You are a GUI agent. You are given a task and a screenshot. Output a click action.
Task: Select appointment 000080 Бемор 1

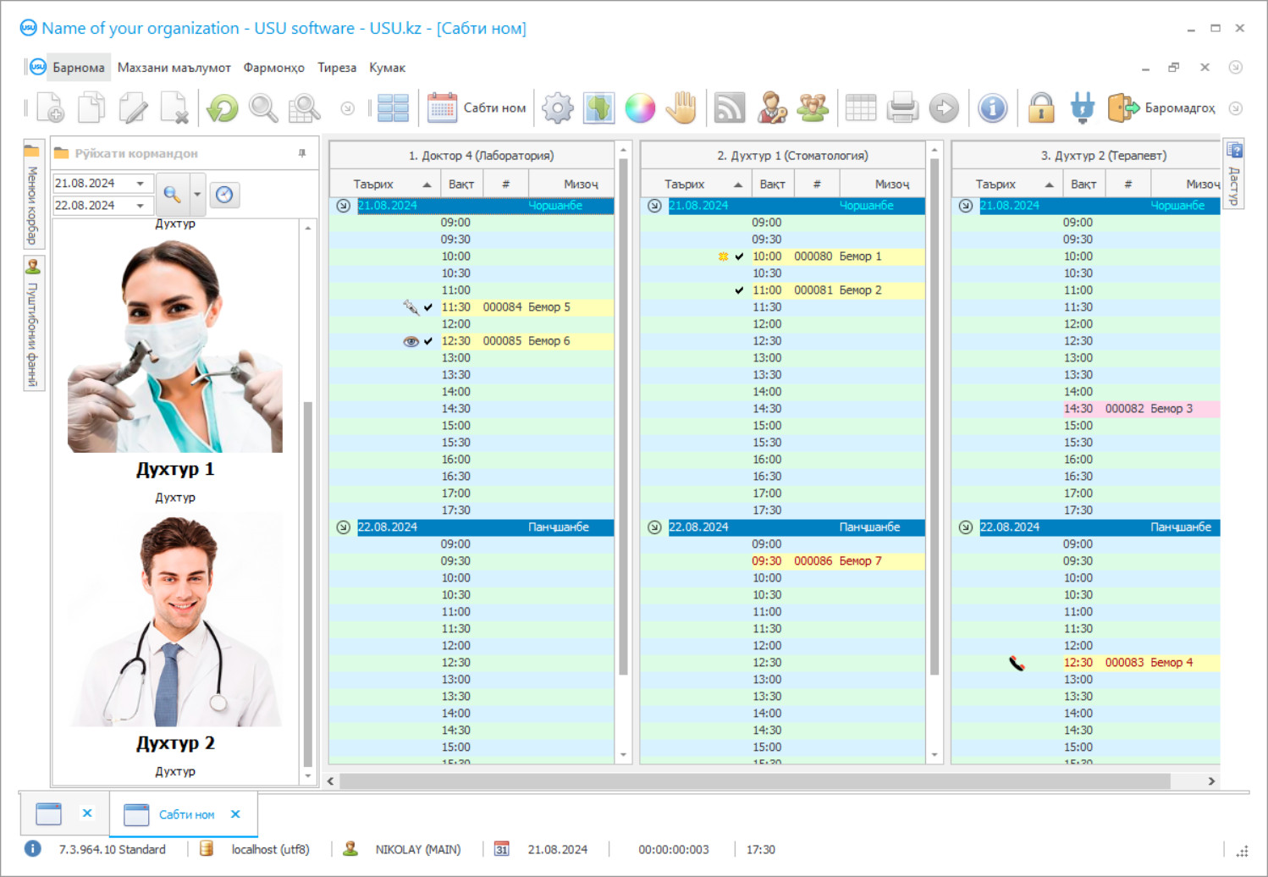[838, 256]
